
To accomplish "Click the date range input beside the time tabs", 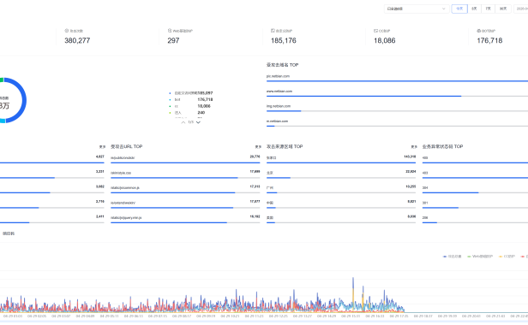I will click(x=521, y=9).
